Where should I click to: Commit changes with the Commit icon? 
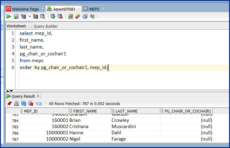(x=53, y=16)
